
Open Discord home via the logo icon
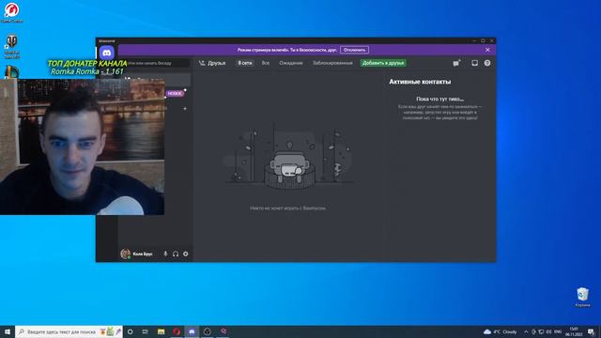[106, 53]
